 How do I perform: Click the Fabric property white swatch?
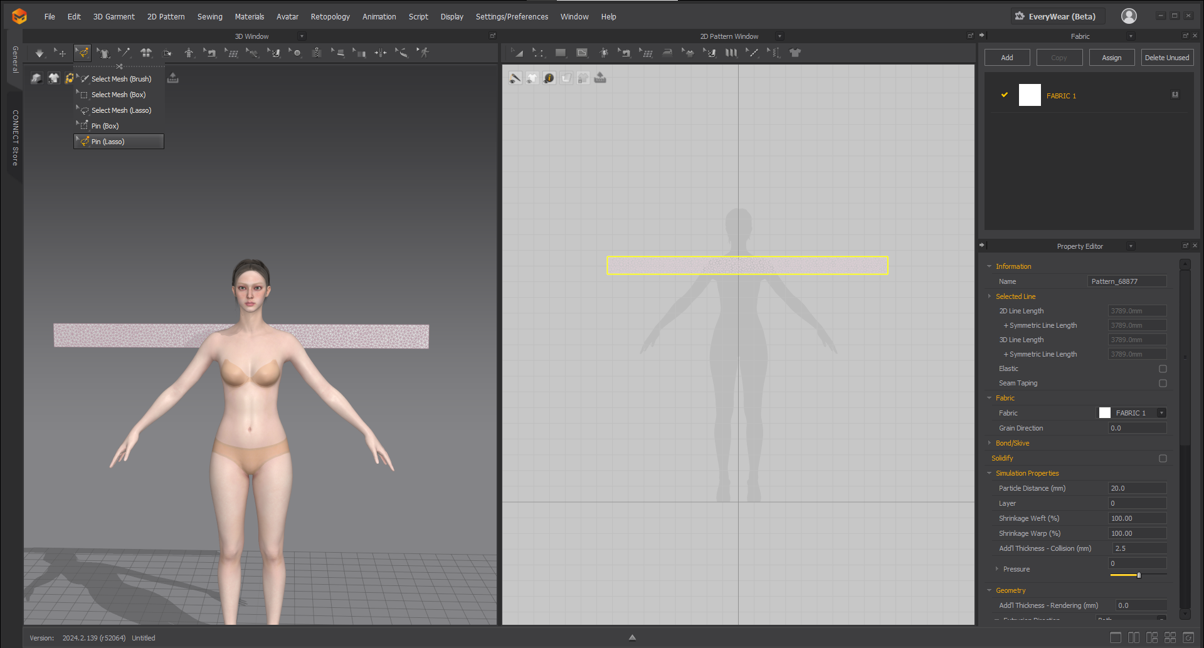(x=1105, y=413)
